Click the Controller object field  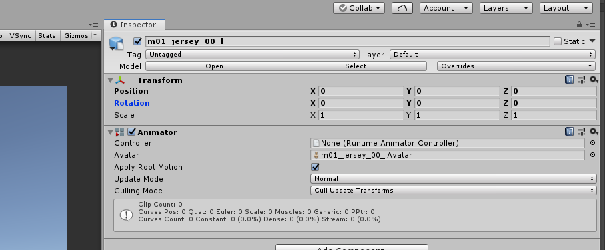[448, 143]
